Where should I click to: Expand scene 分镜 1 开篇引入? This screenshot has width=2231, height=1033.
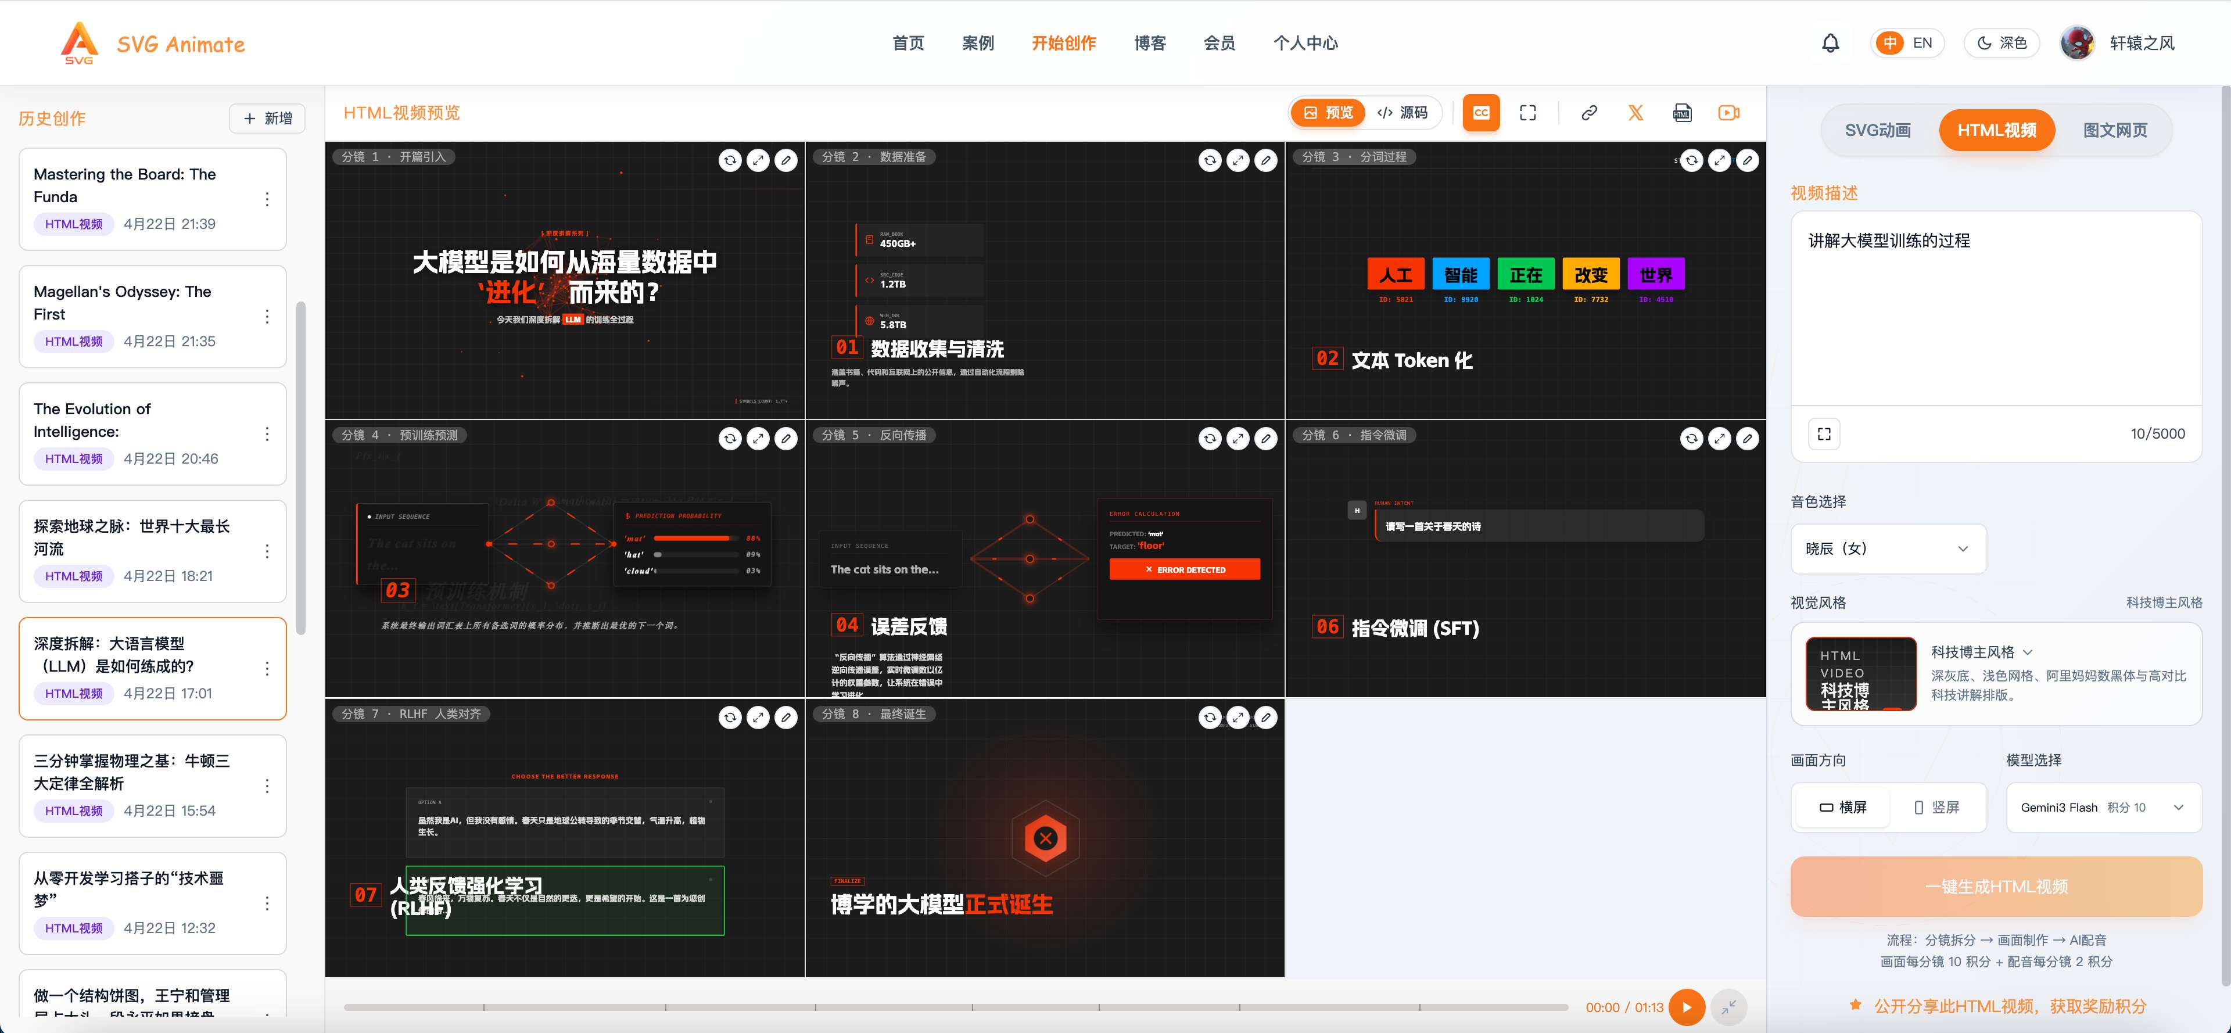click(758, 160)
